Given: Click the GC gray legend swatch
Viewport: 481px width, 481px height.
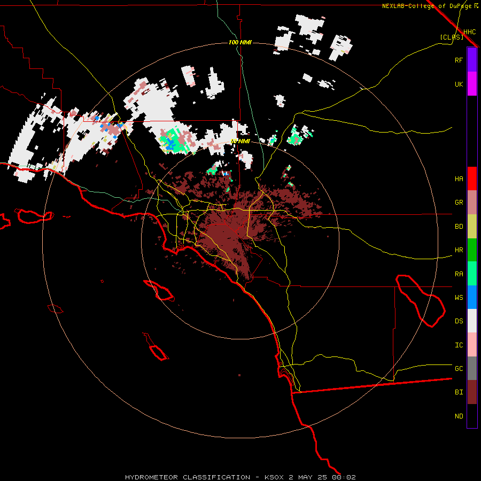Looking at the screenshot, I should coord(472,368).
